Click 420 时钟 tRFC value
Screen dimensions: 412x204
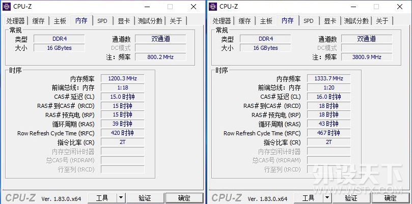122,133
